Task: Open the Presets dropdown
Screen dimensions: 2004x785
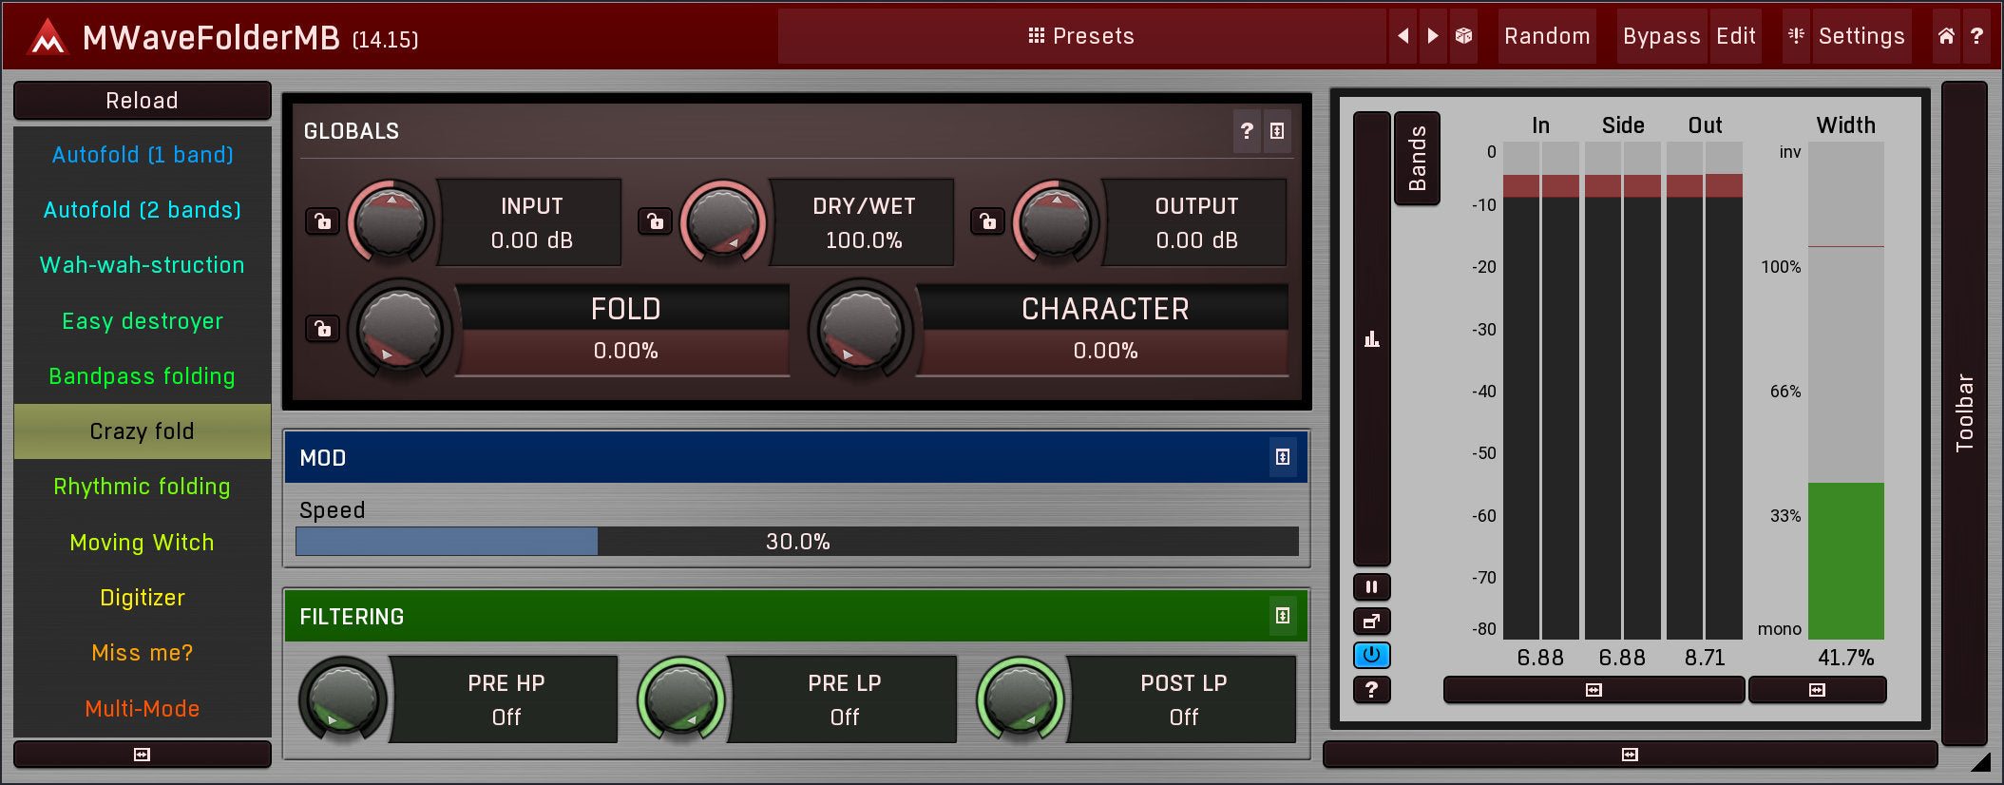Action: click(x=1081, y=36)
